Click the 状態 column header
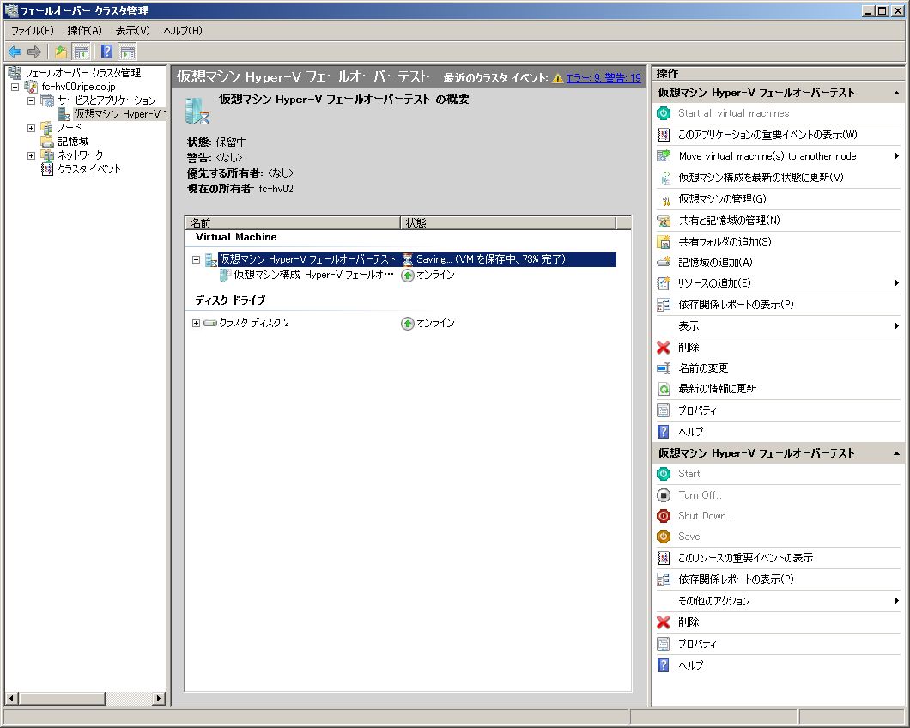 [x=507, y=223]
